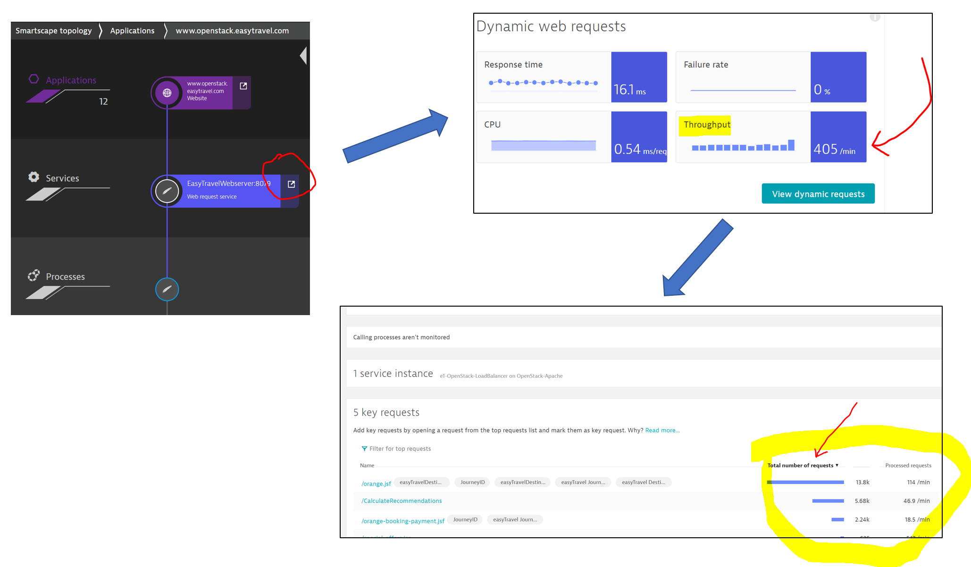Click the Services gear icon

pyautogui.click(x=33, y=177)
